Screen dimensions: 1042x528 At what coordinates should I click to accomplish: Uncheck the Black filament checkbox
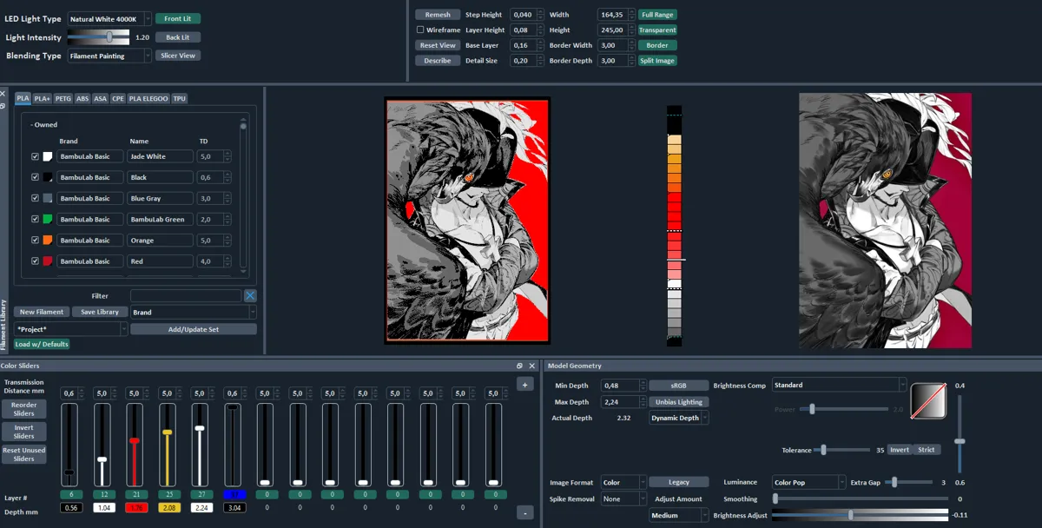[35, 177]
